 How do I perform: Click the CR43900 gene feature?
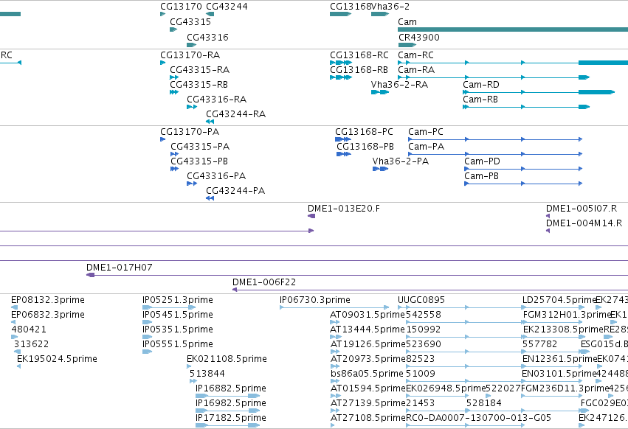[x=407, y=45]
